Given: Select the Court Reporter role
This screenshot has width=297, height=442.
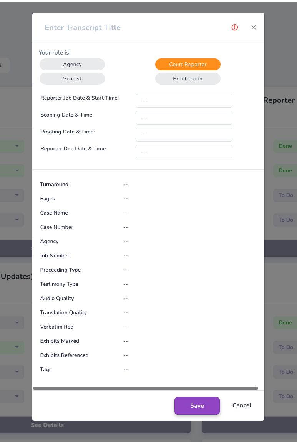Looking at the screenshot, I should tap(188, 64).
